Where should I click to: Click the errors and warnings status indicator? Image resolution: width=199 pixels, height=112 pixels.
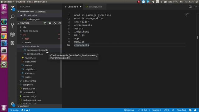[x=26, y=110]
